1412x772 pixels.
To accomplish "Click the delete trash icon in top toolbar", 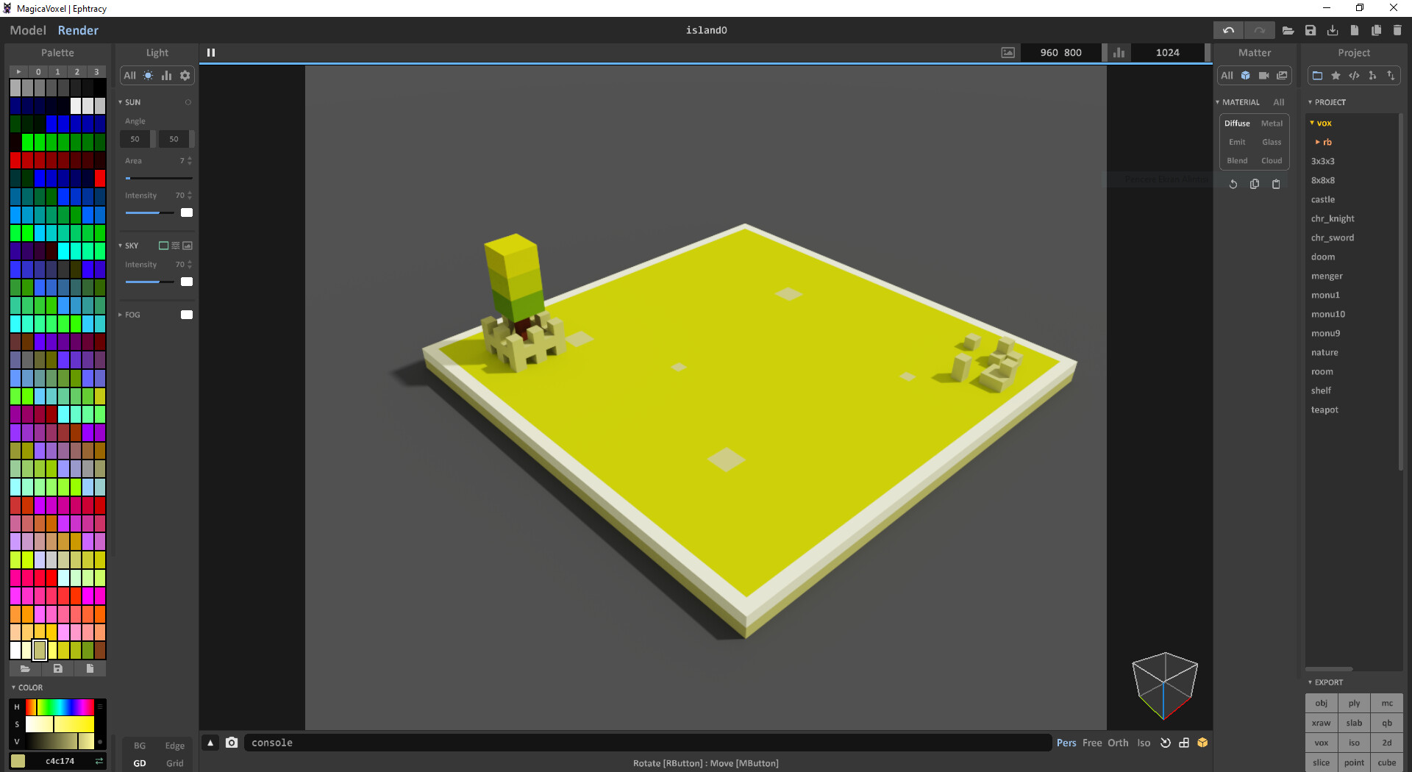I will pyautogui.click(x=1397, y=30).
